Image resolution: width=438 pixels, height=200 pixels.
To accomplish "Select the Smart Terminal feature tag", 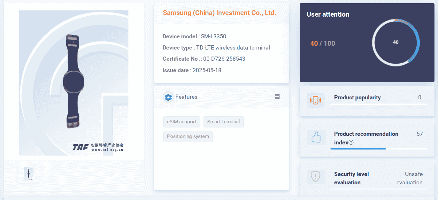I will pos(223,122).
